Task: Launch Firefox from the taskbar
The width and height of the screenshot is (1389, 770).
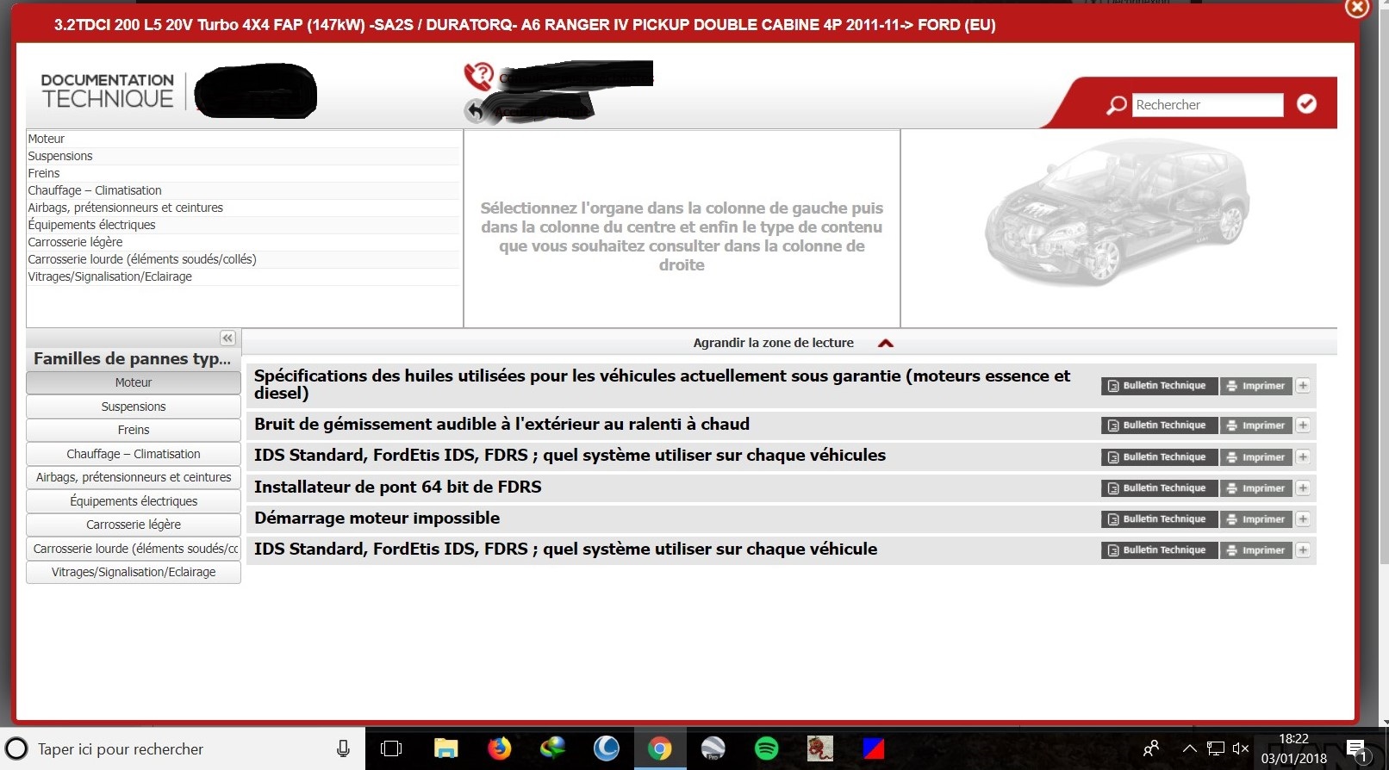Action: point(499,748)
